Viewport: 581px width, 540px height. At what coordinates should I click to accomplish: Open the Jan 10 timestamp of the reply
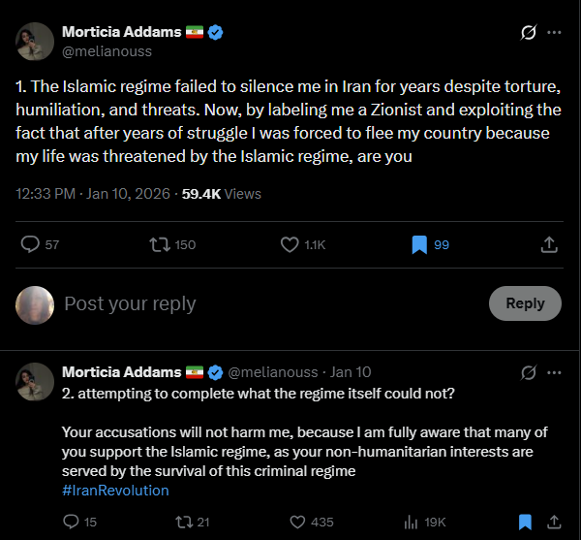coord(351,372)
